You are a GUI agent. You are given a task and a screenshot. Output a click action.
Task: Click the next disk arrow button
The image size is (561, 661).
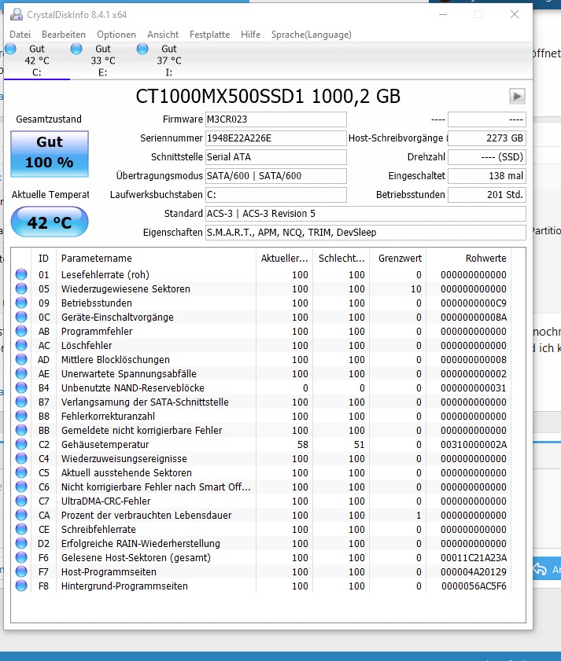pyautogui.click(x=517, y=96)
